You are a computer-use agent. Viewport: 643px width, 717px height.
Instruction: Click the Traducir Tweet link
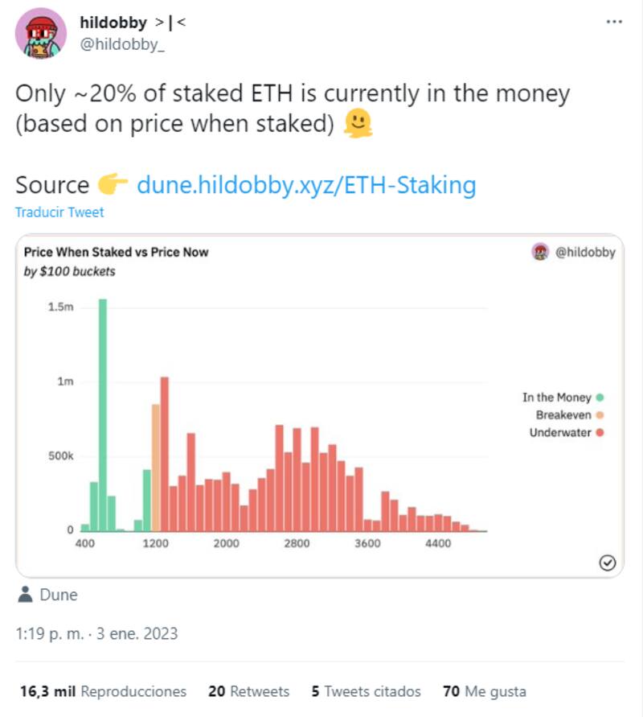[59, 212]
